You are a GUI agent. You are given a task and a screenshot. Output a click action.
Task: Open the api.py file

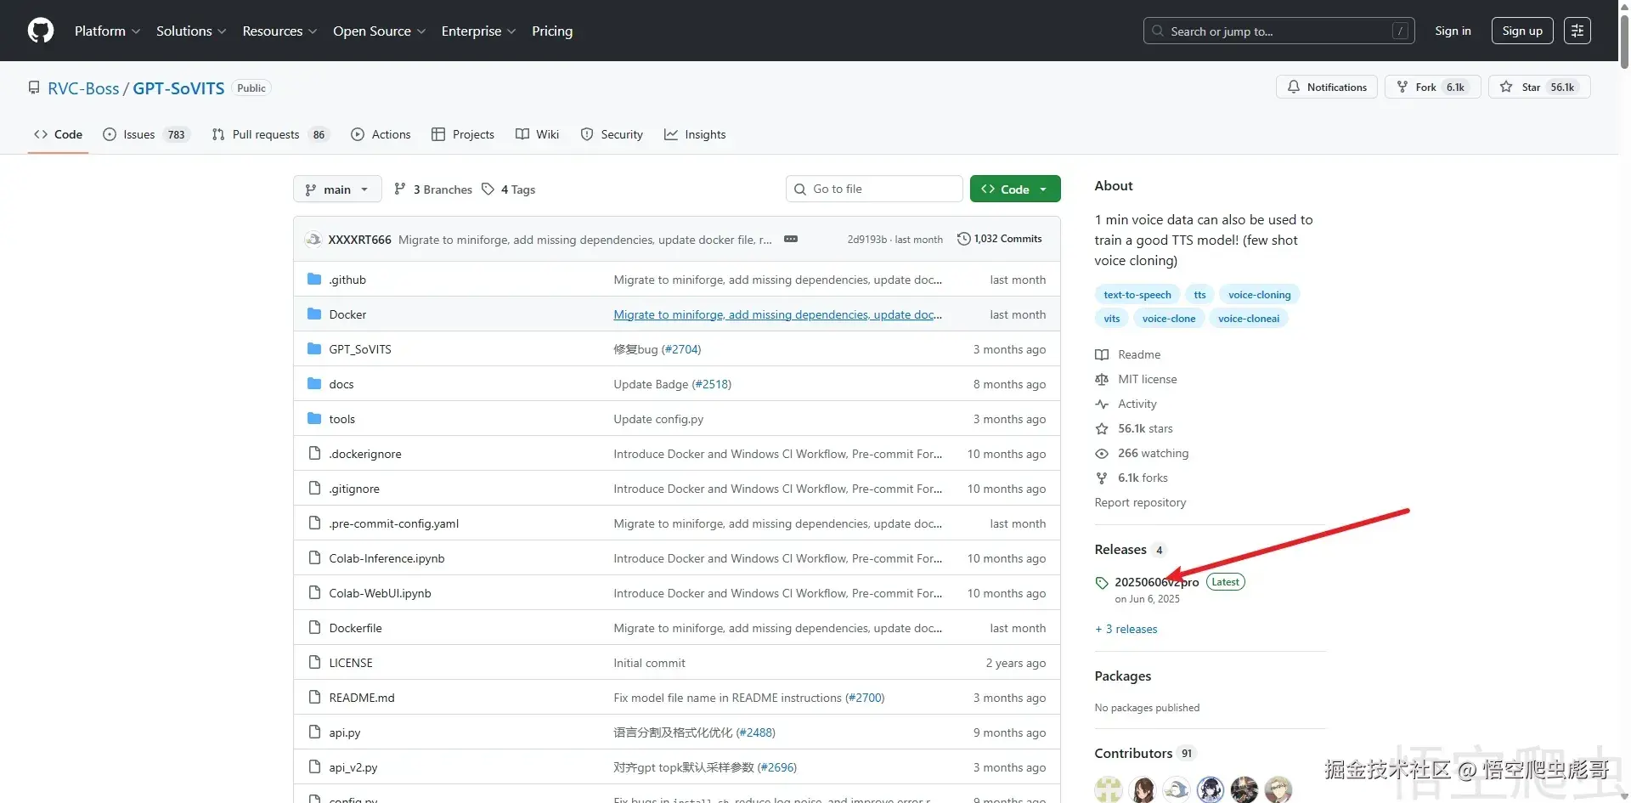tap(345, 732)
